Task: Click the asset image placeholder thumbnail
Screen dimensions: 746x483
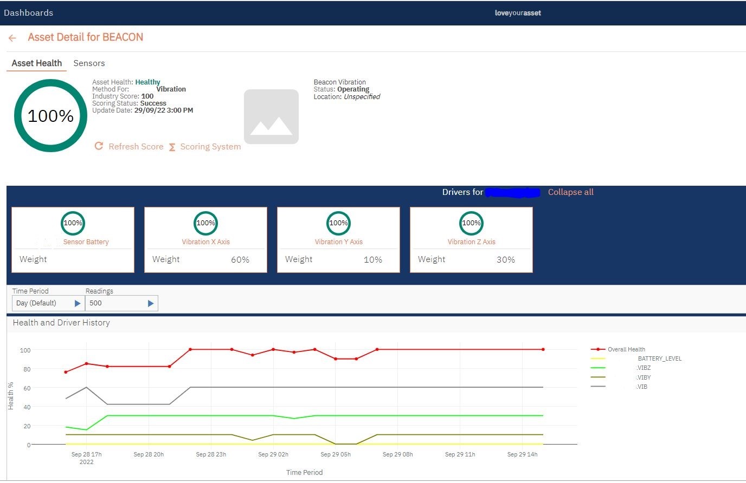Action: pyautogui.click(x=271, y=116)
